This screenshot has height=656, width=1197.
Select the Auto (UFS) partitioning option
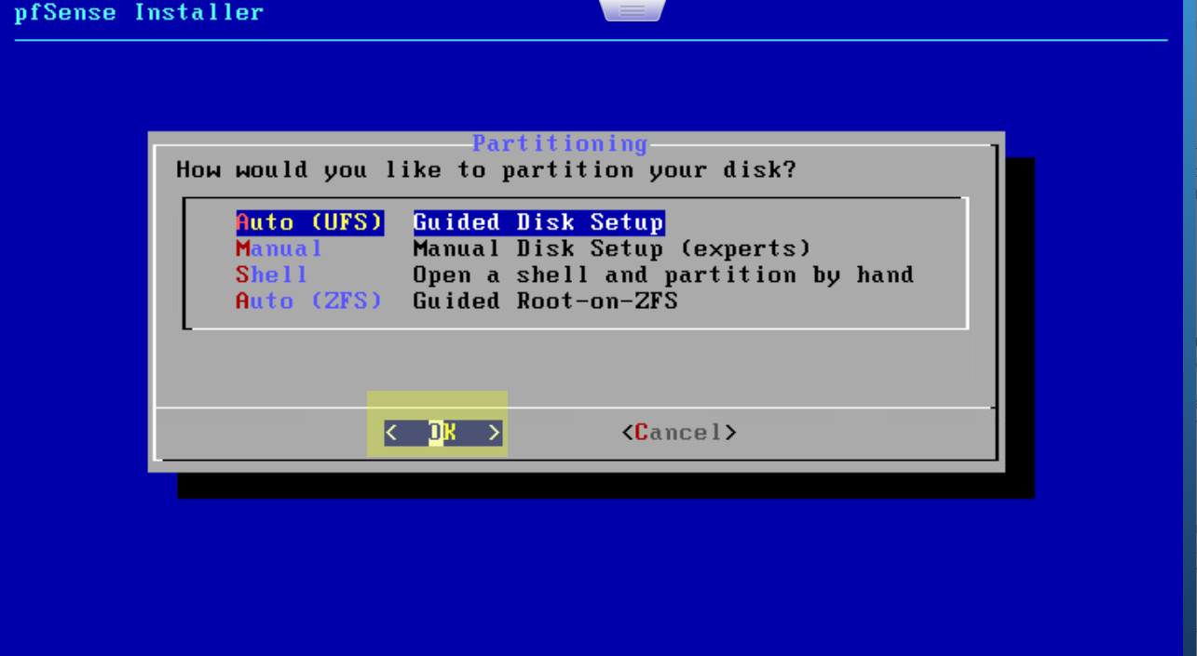(310, 222)
